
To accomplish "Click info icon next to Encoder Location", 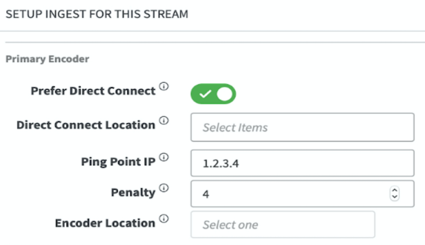I will point(163,218).
